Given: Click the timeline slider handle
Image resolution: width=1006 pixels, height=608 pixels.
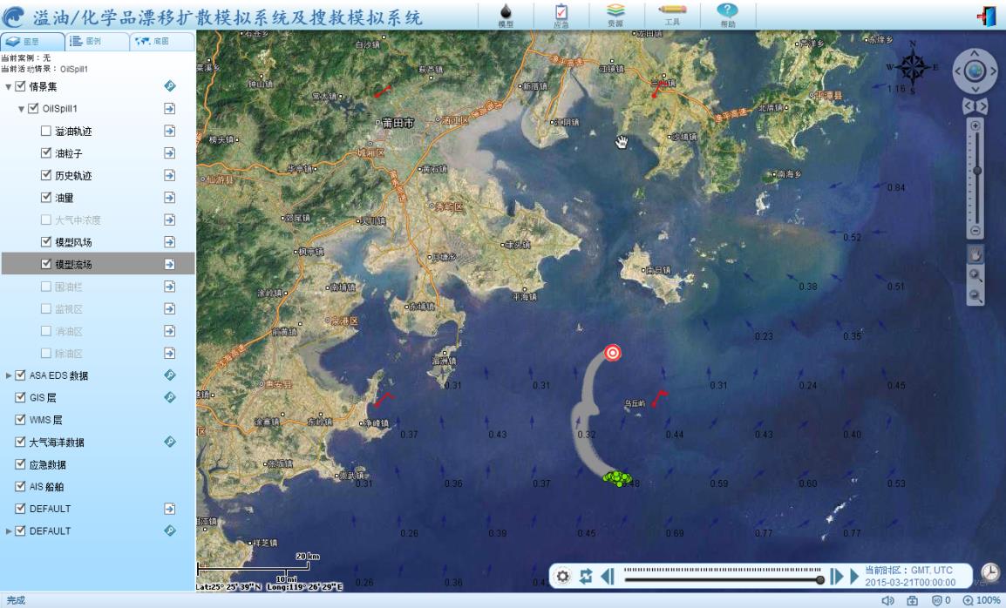Looking at the screenshot, I should pyautogui.click(x=819, y=579).
